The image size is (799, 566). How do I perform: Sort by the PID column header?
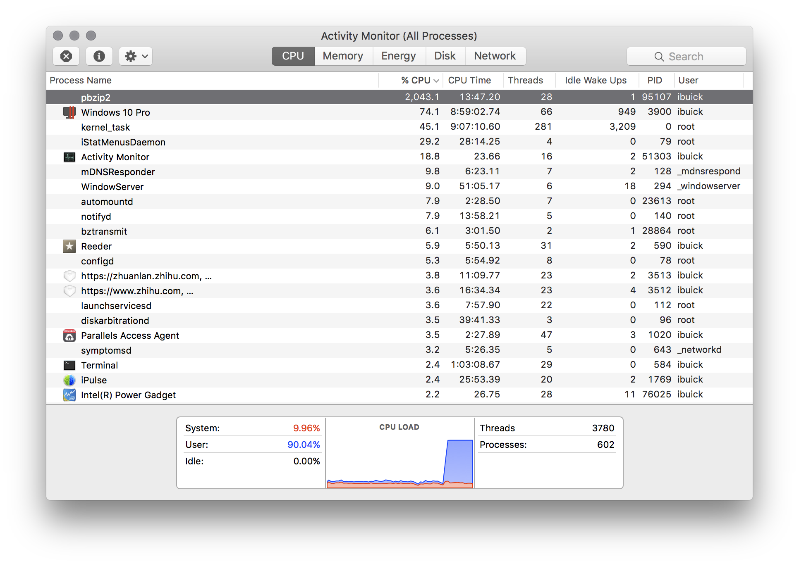pos(657,80)
